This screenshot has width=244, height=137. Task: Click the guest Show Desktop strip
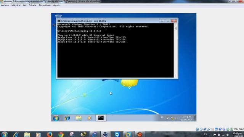click(x=195, y=118)
